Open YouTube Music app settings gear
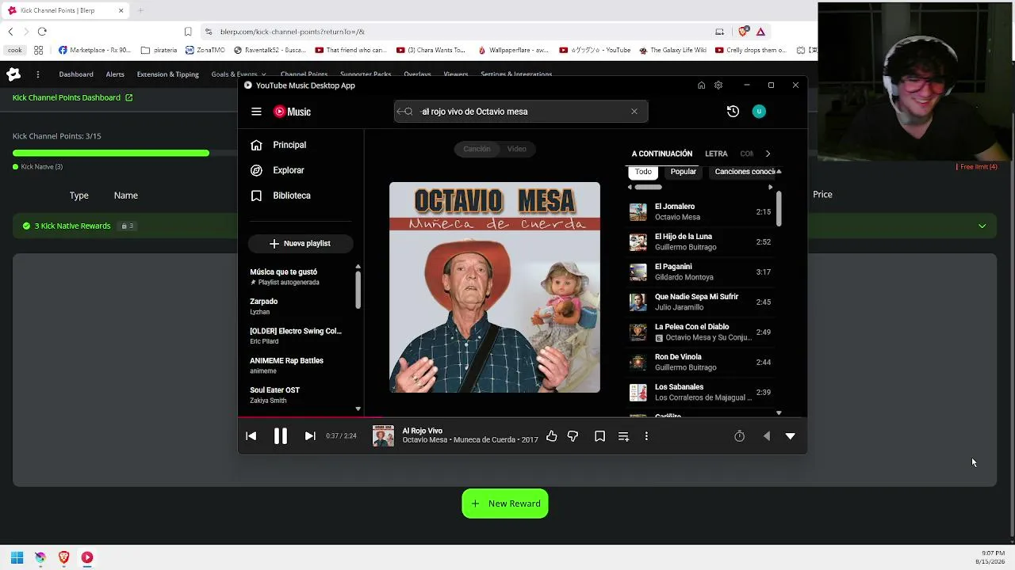This screenshot has height=570, width=1015. click(x=718, y=85)
